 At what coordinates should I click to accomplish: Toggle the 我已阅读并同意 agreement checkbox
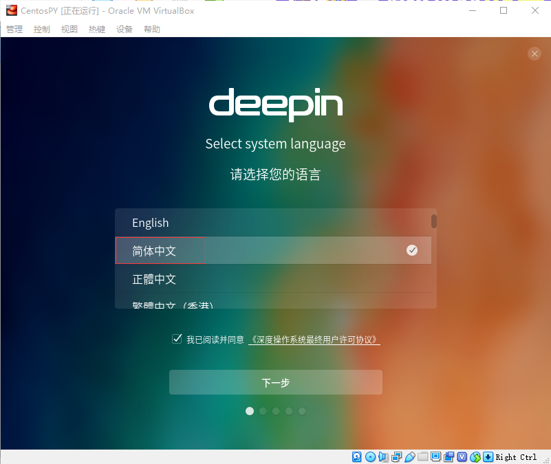tap(177, 339)
